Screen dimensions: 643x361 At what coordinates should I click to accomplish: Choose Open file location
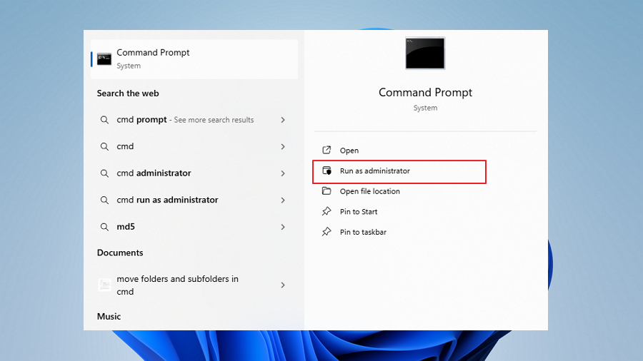(x=369, y=191)
